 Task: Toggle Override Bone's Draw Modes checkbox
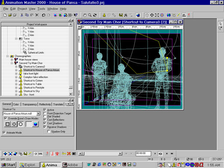(x=6, y=118)
